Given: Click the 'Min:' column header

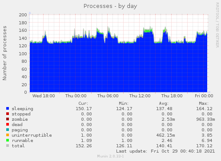Looking at the screenshot, I should (124, 103).
